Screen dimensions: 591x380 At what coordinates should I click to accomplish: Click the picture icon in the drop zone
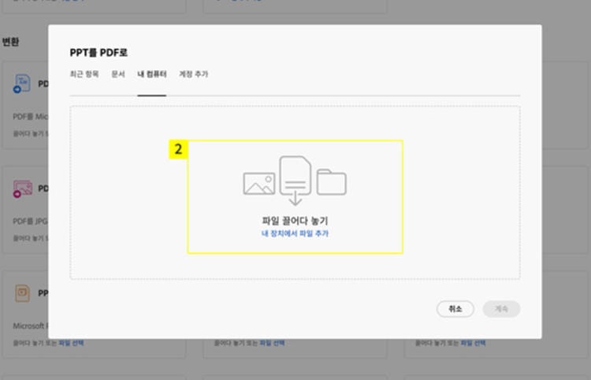click(259, 184)
